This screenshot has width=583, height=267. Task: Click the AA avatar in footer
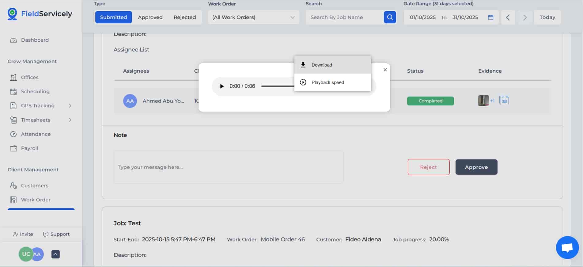tap(38, 254)
